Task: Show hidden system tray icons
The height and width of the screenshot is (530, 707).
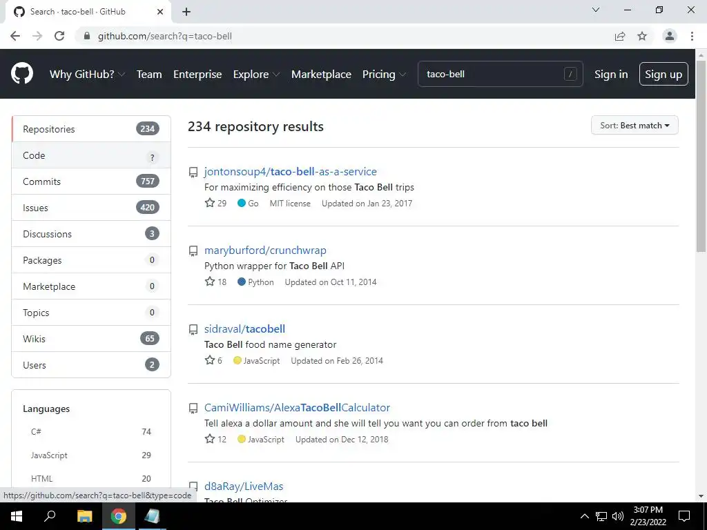Action: tap(584, 516)
